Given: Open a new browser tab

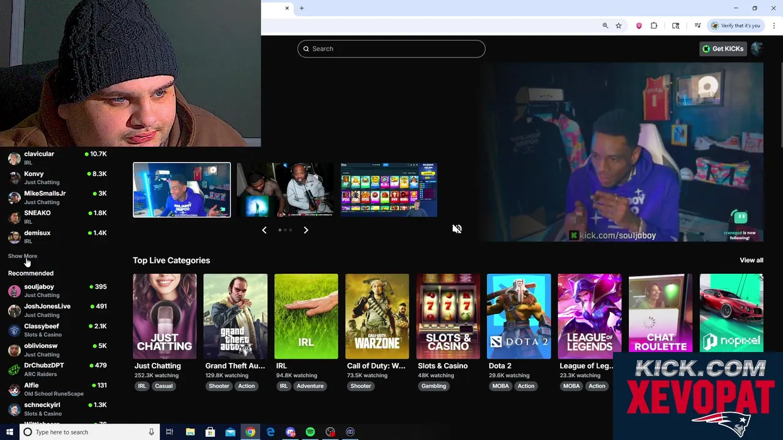Looking at the screenshot, I should (302, 8).
